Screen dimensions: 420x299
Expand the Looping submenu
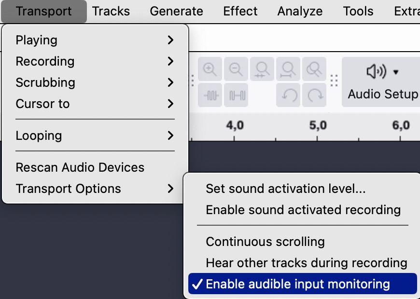(x=39, y=136)
